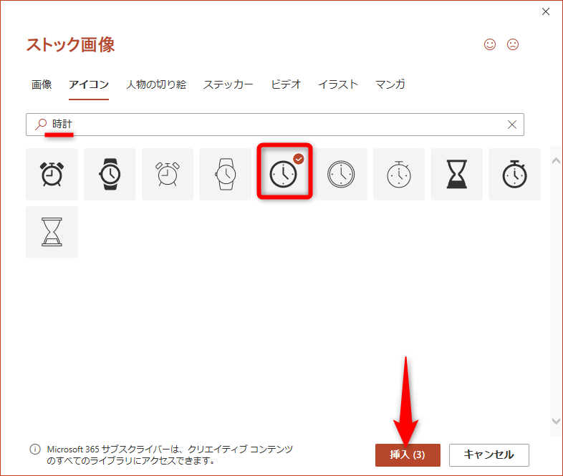Select the bold stopwatch icon
This screenshot has height=476, width=563.
pos(514,174)
